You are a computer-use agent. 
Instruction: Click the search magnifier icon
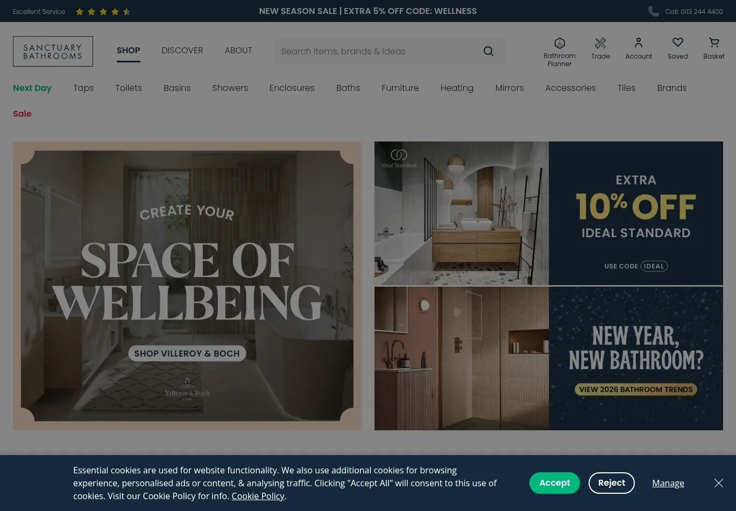pyautogui.click(x=489, y=51)
